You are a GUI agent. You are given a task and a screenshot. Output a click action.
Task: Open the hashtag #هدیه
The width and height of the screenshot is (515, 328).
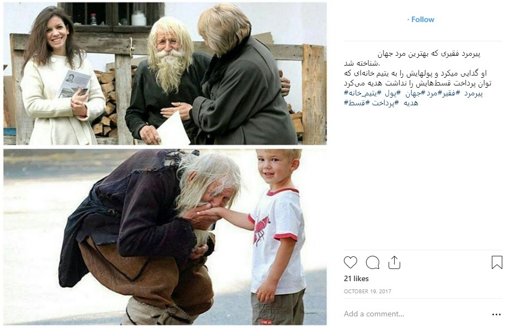(411, 103)
